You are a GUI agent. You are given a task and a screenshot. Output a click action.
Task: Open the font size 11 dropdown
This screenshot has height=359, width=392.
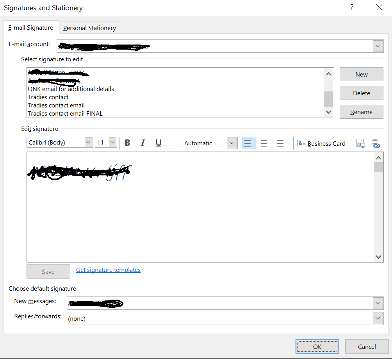click(x=113, y=142)
